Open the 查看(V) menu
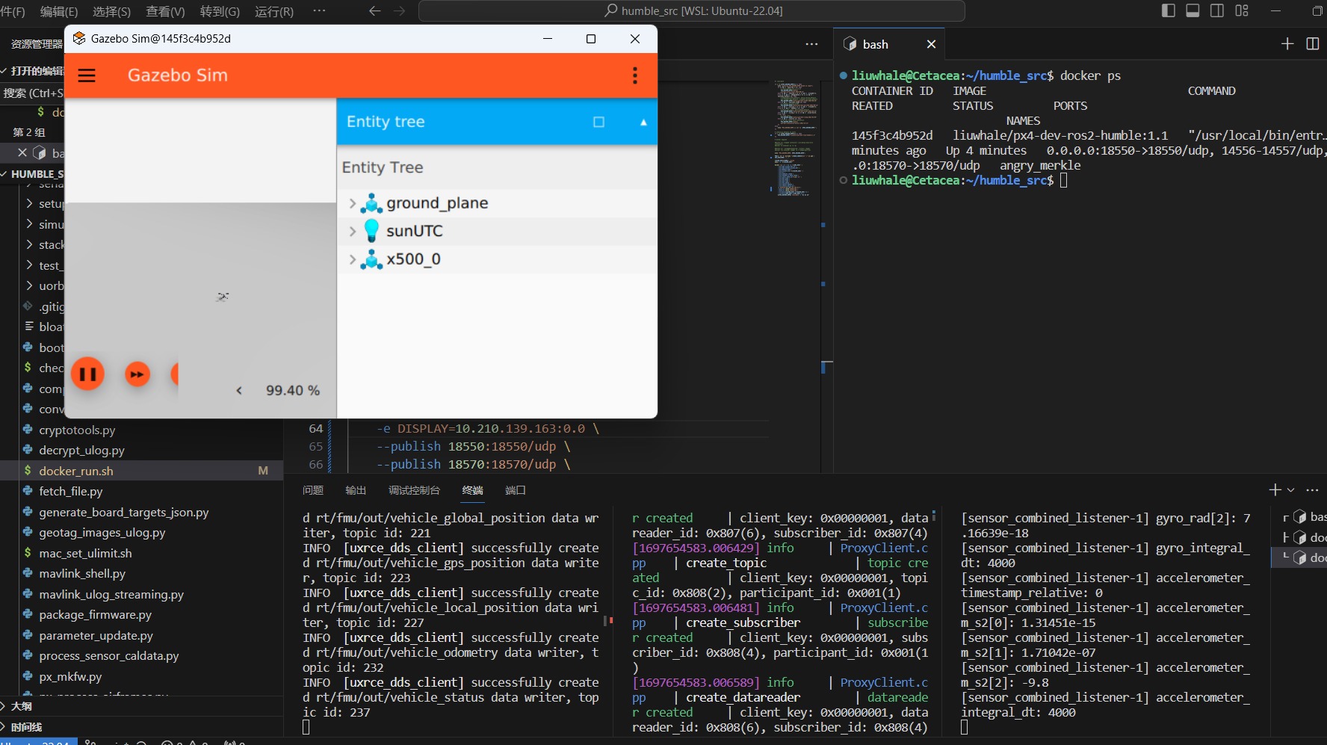The image size is (1327, 745). pyautogui.click(x=165, y=11)
